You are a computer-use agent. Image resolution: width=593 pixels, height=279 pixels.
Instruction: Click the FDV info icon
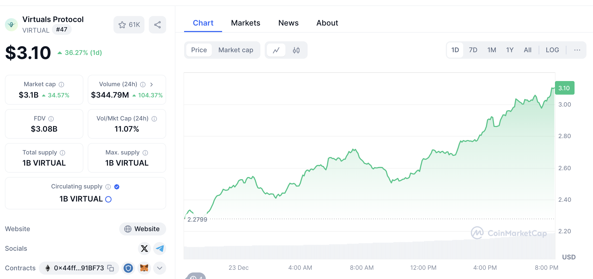coord(51,119)
